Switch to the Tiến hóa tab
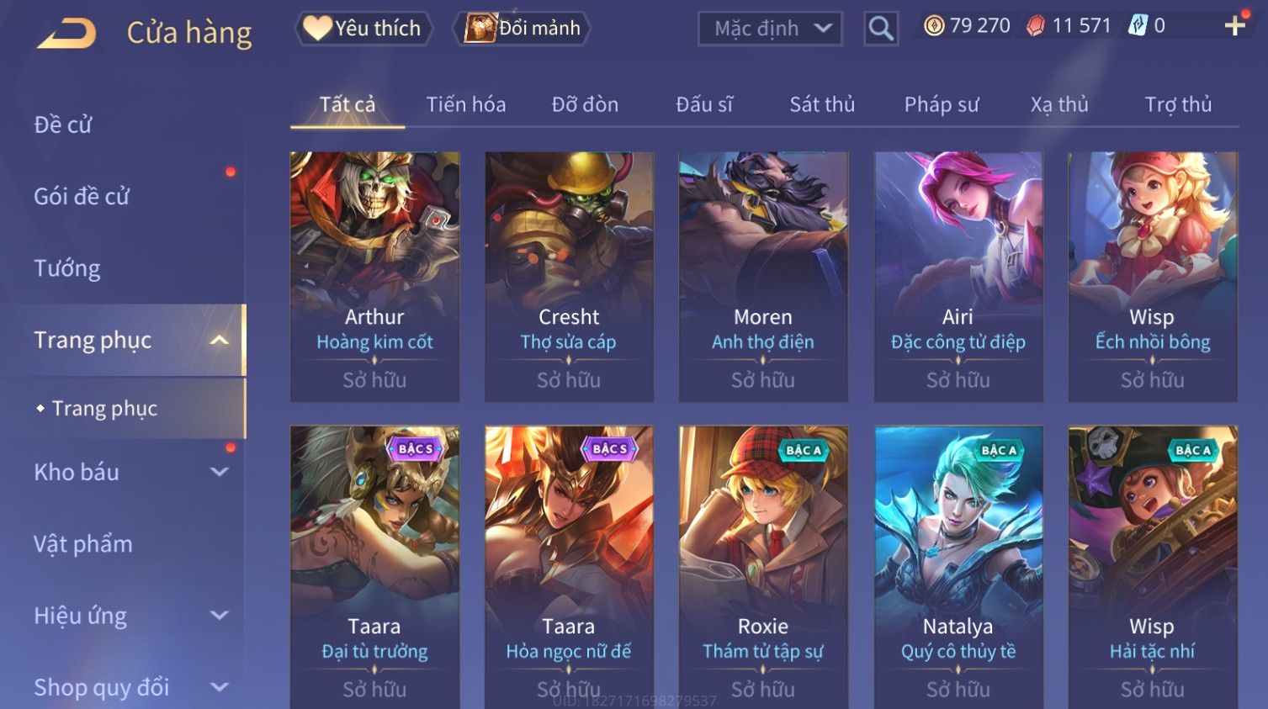 [x=466, y=104]
